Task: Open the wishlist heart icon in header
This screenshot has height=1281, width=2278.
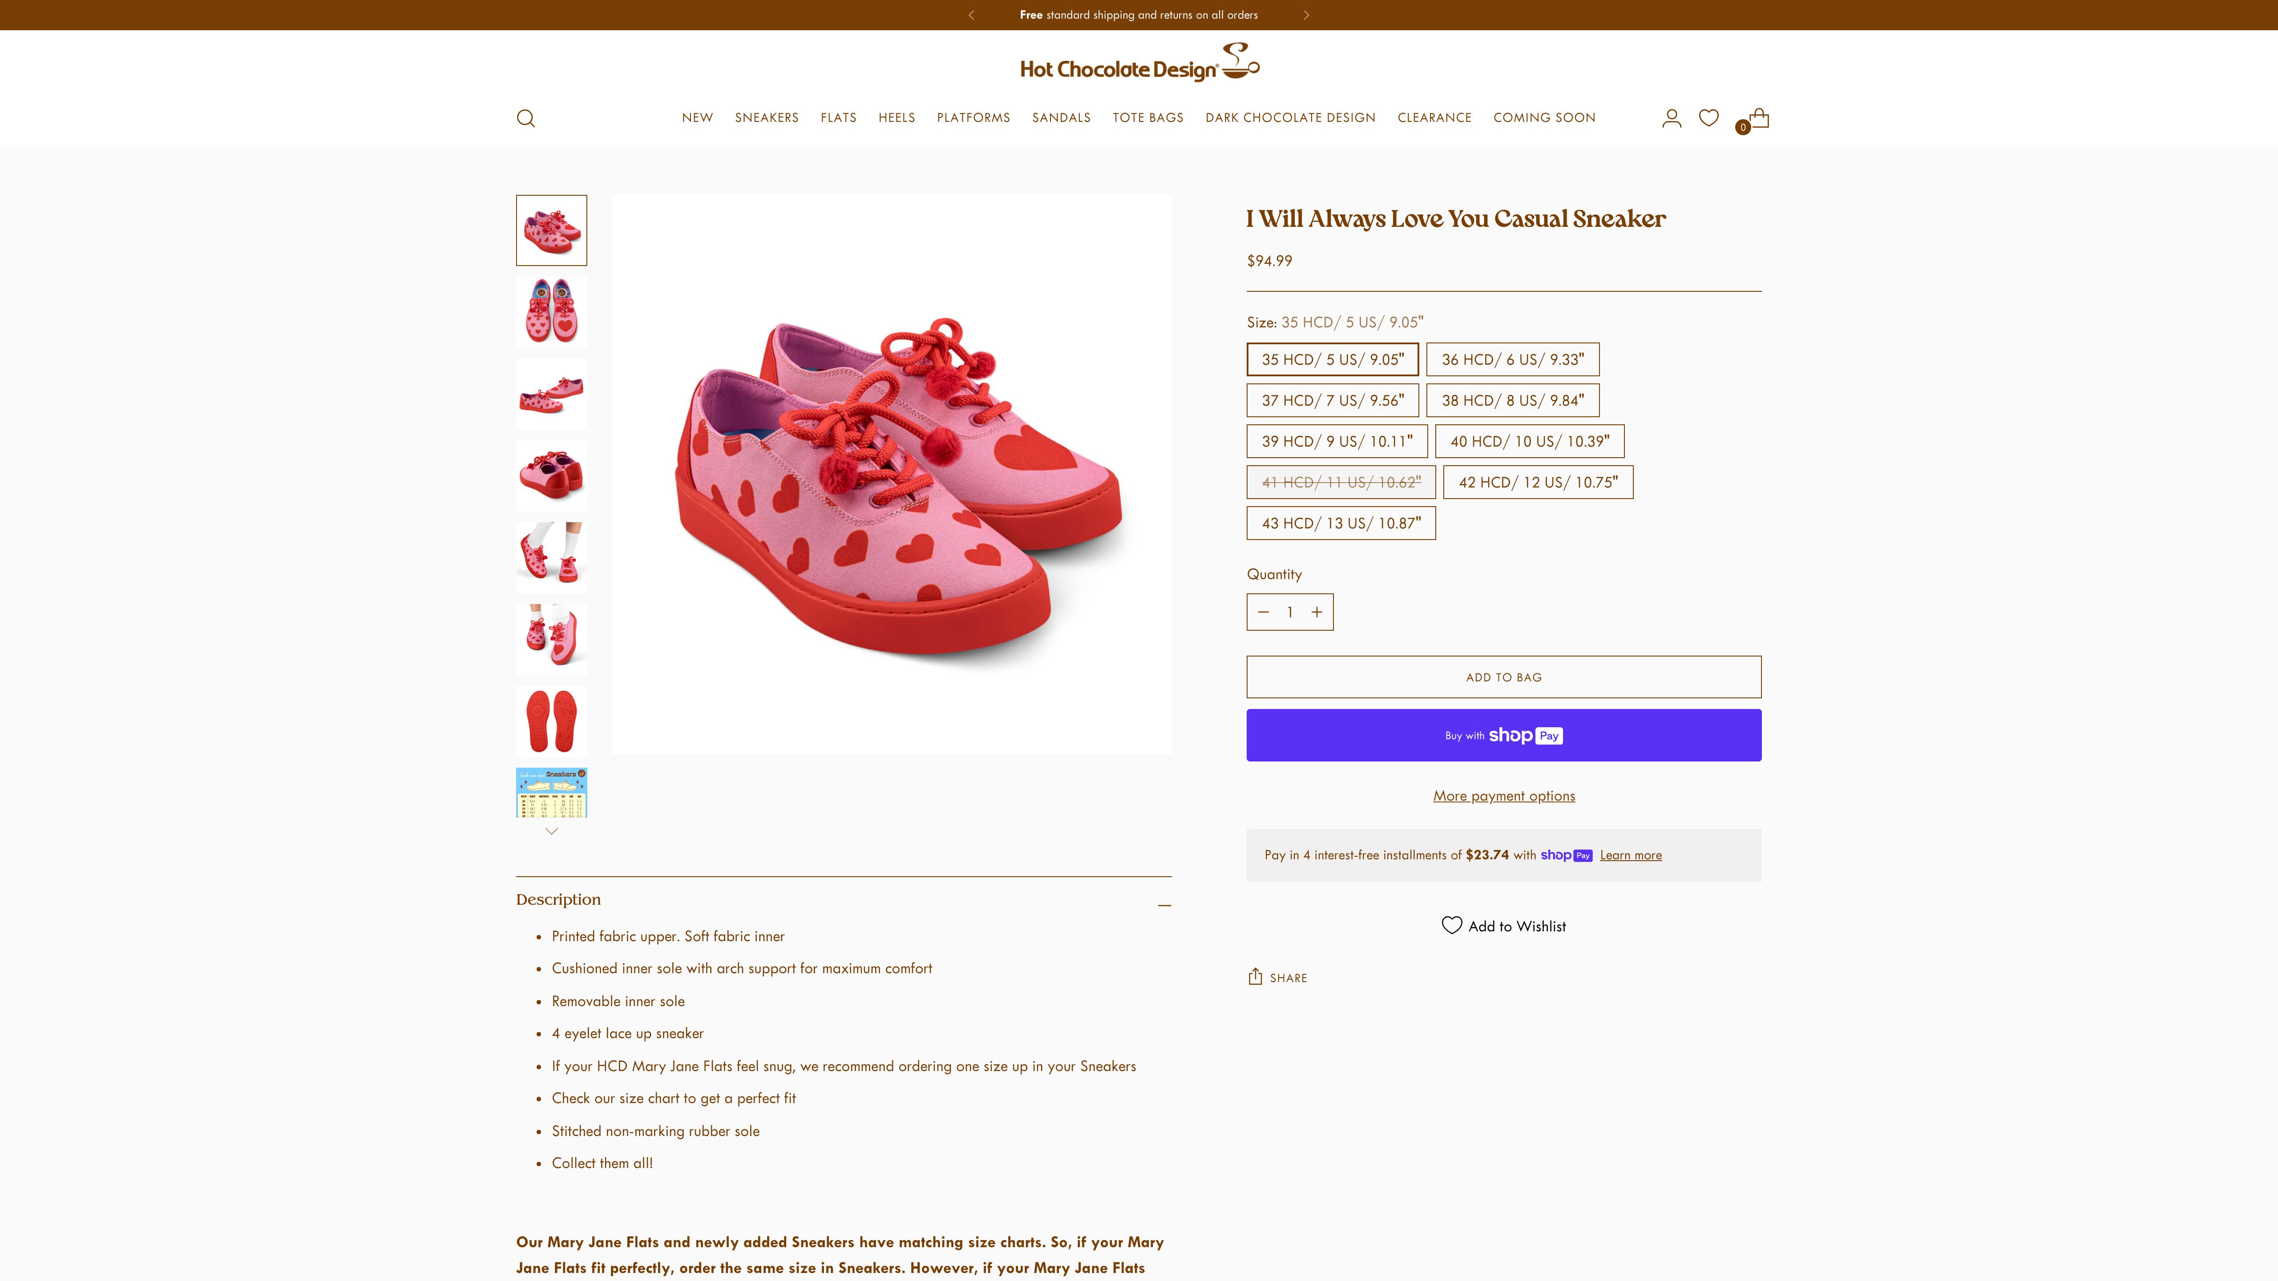Action: click(1708, 117)
